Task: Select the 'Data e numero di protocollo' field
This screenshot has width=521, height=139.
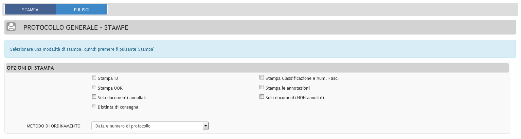Action: (150, 126)
